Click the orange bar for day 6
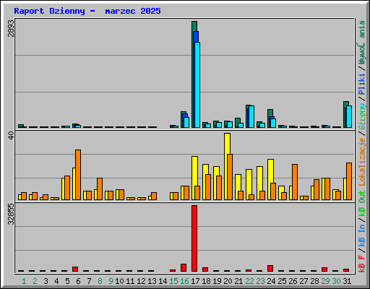 (x=78, y=175)
